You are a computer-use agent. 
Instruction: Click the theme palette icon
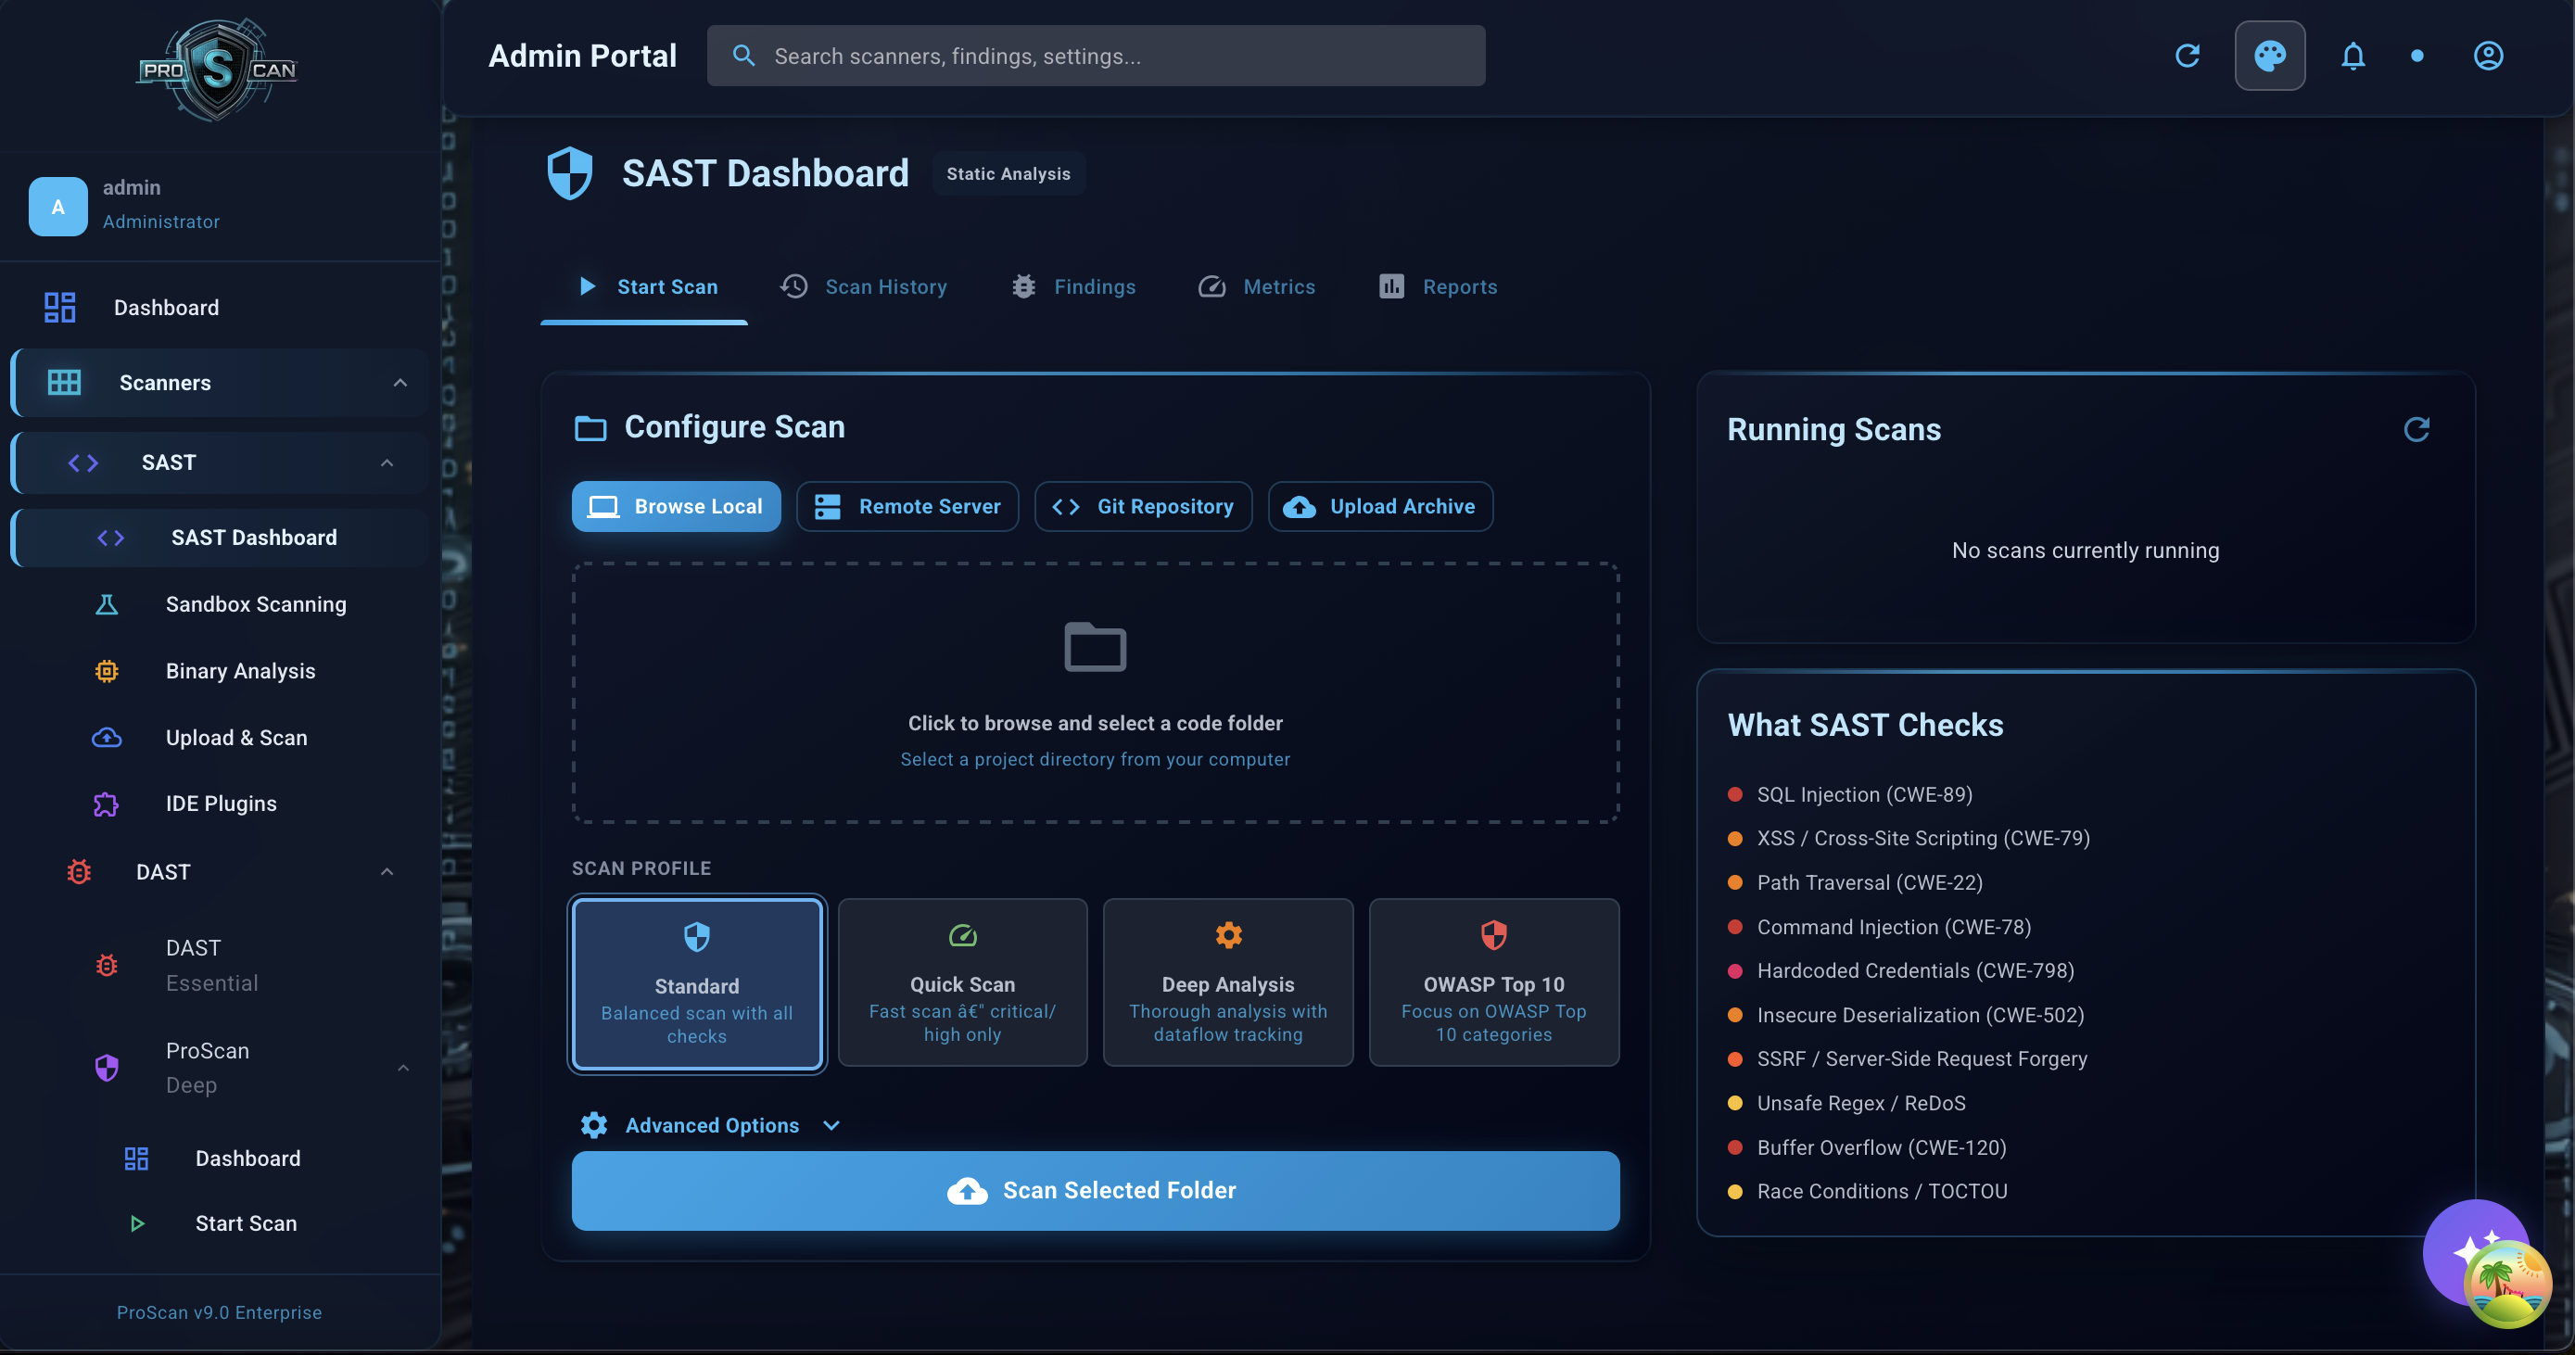tap(2269, 56)
